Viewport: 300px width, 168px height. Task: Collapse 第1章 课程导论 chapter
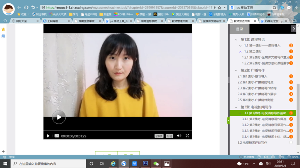click(x=236, y=40)
